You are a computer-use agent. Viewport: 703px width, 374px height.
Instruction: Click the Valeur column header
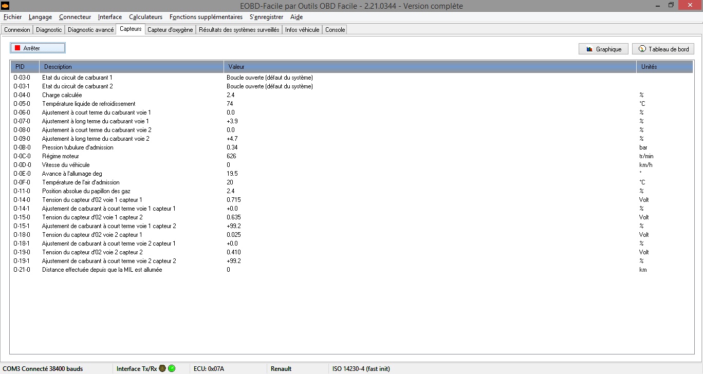[x=430, y=67]
